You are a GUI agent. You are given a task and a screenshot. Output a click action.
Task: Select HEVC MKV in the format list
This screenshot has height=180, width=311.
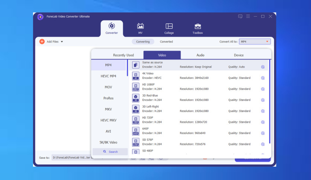(109, 120)
